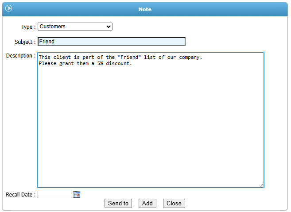Image resolution: width=291 pixels, height=212 pixels.
Task: Click the Add button
Action: (x=147, y=203)
